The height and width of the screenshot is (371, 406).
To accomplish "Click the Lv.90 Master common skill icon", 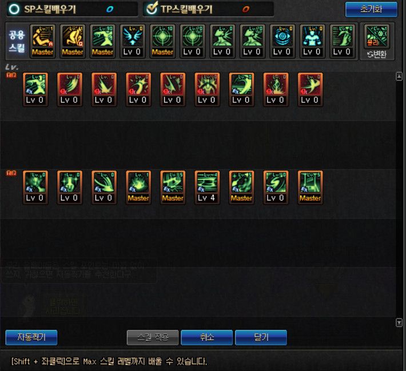I will point(102,41).
